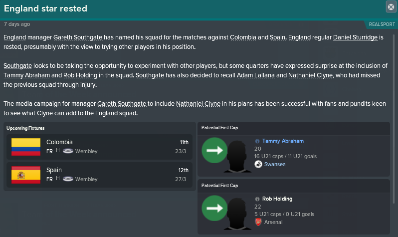Open the Daniel Sturridge link

(355, 37)
